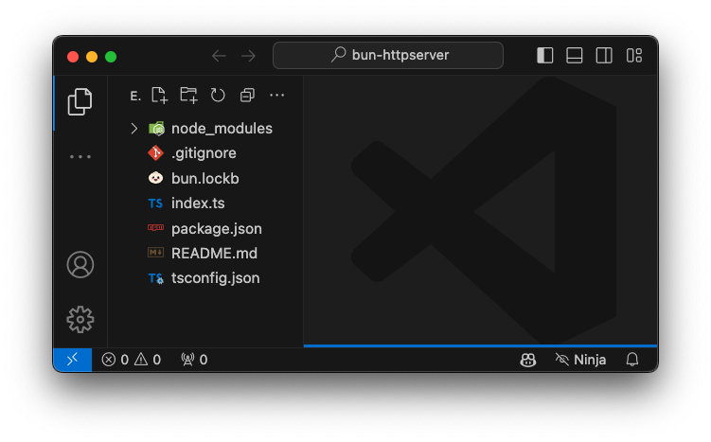Show errors count in status bar

[x=115, y=360]
